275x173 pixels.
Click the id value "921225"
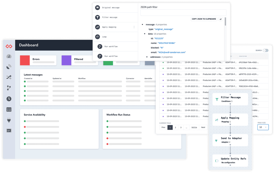[x=159, y=38]
